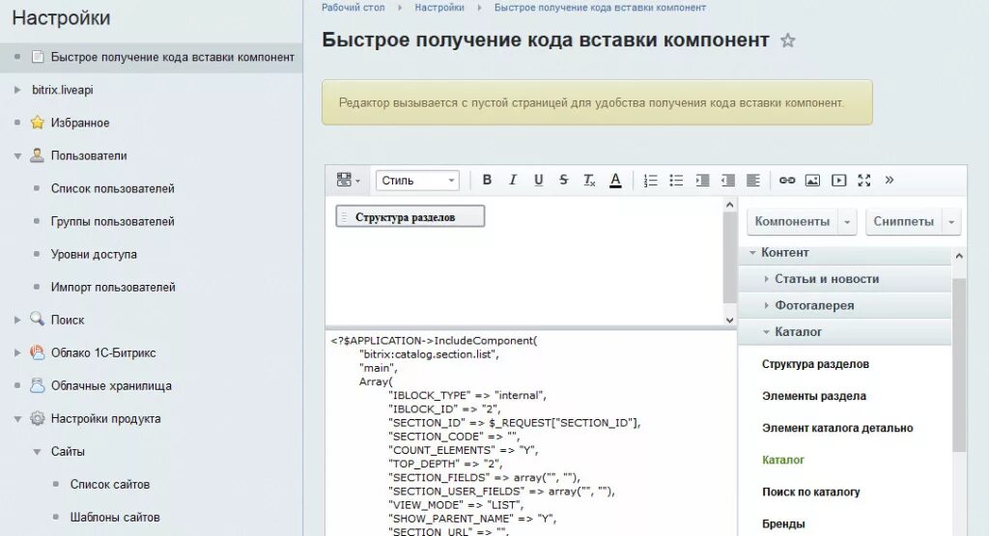This screenshot has width=989, height=536.
Task: Go to Рабочий стол breadcrumb
Action: 353,8
